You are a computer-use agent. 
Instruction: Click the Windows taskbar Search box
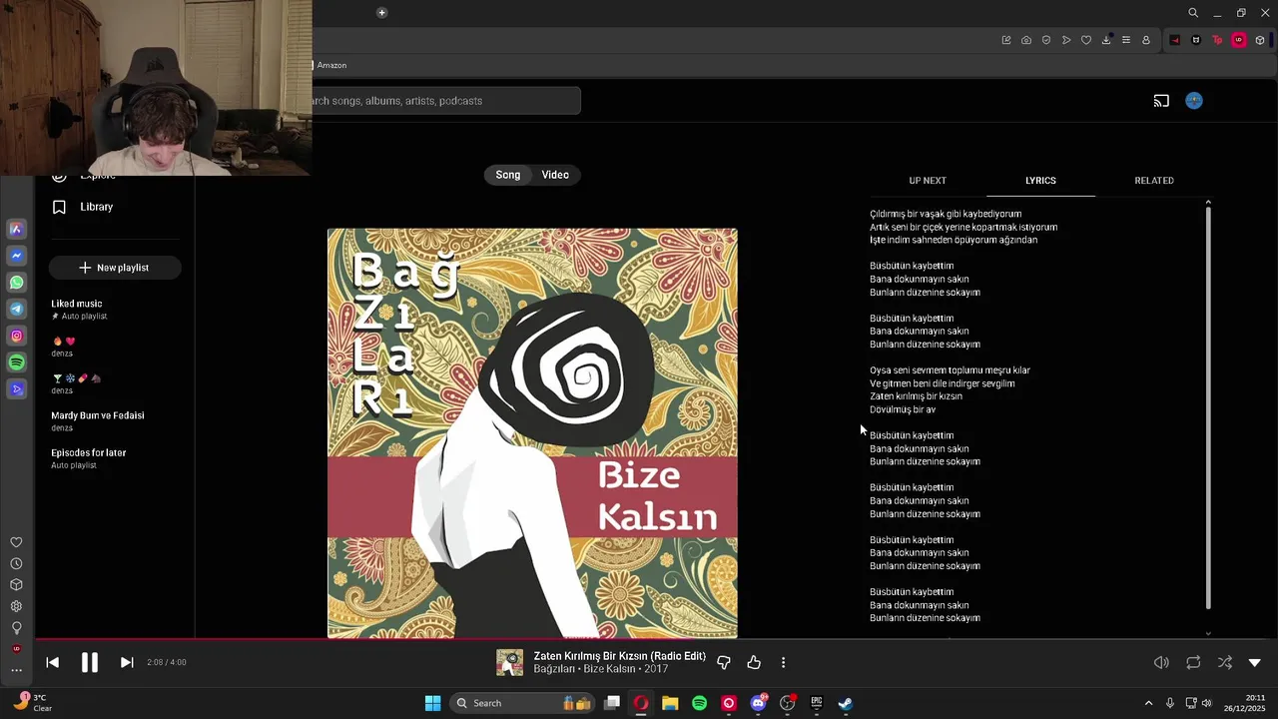point(522,703)
